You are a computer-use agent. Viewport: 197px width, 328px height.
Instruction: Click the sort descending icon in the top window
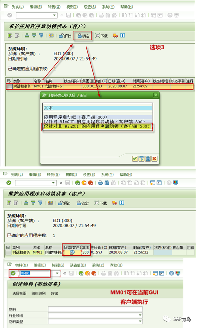tap(34, 36)
